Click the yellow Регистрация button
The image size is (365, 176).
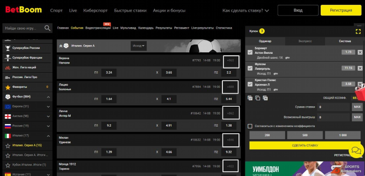[x=341, y=10]
